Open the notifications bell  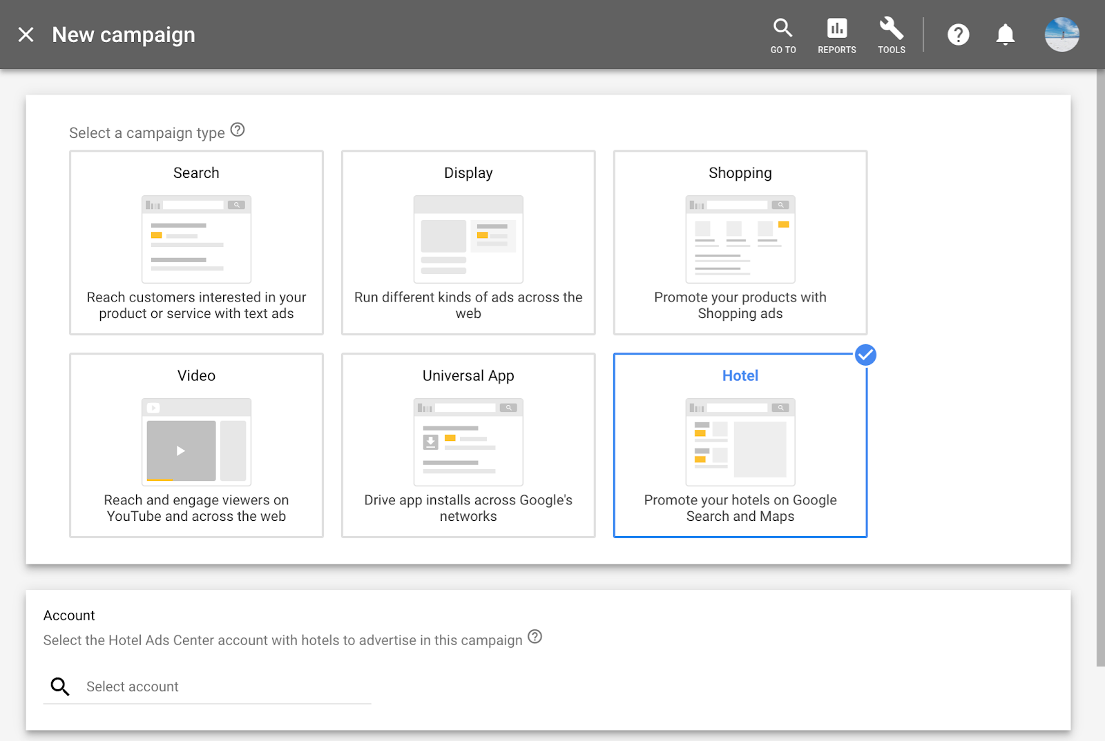pyautogui.click(x=1006, y=34)
